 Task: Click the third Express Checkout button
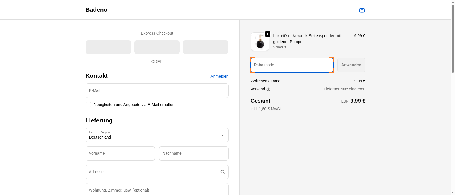(205, 47)
